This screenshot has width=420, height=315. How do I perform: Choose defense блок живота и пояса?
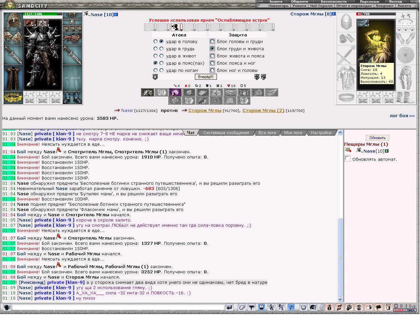tap(212, 56)
